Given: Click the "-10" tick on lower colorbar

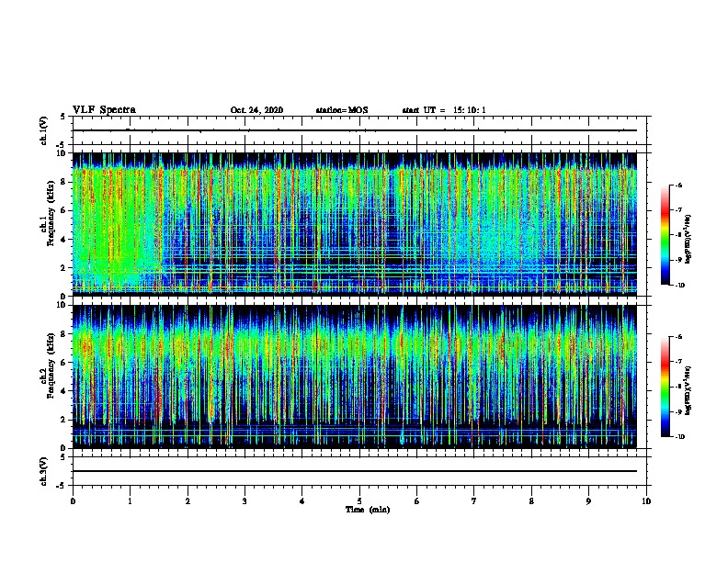Looking at the screenshot, I should click(x=679, y=437).
